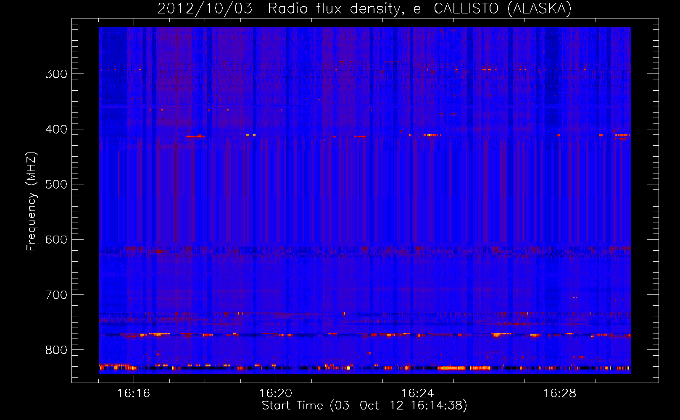
Task: Click the 16:24 time tick label
Action: (x=418, y=394)
